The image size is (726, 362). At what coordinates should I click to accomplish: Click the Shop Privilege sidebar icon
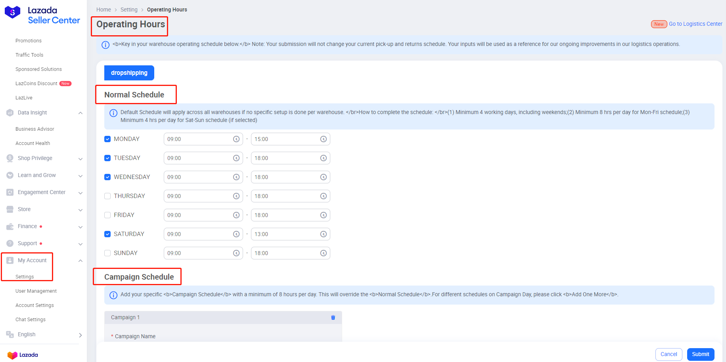tap(10, 158)
